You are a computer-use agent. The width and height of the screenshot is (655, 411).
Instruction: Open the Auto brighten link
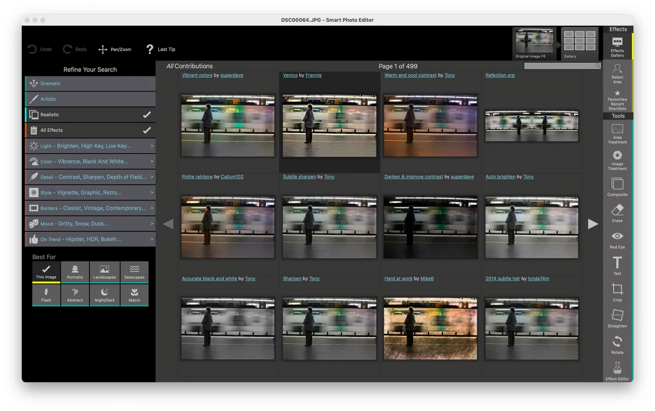pos(501,177)
